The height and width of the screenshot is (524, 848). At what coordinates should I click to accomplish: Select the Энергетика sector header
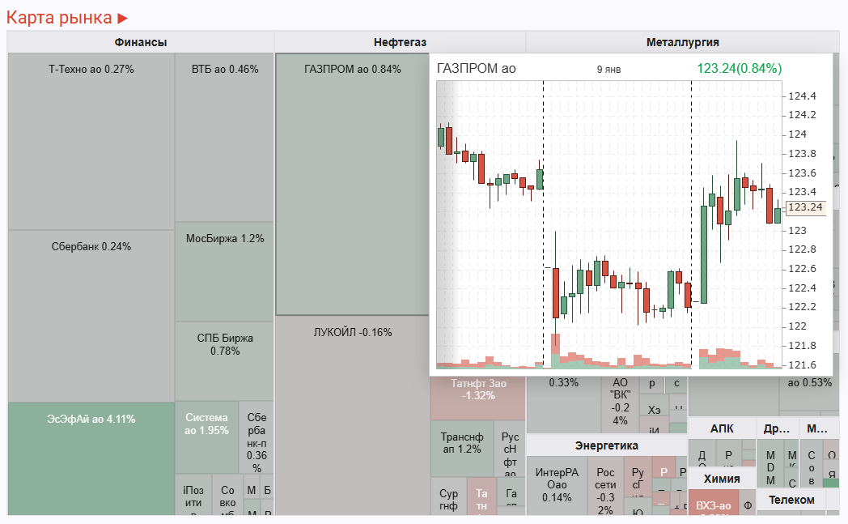[606, 445]
